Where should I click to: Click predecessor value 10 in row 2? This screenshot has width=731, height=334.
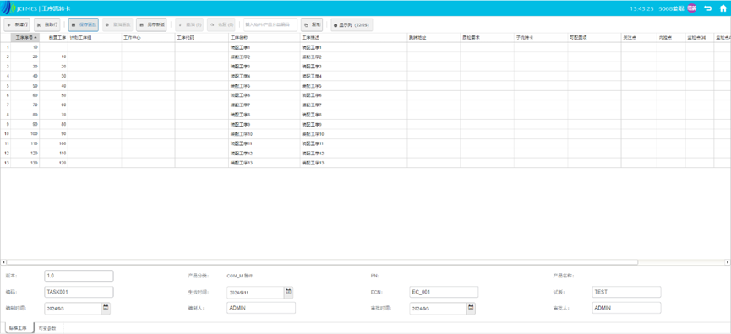click(54, 57)
